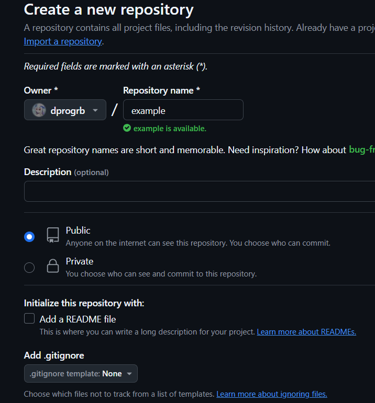The width and height of the screenshot is (375, 403).
Task: Click the 'Add .gitignore' label
Action: coord(54,355)
